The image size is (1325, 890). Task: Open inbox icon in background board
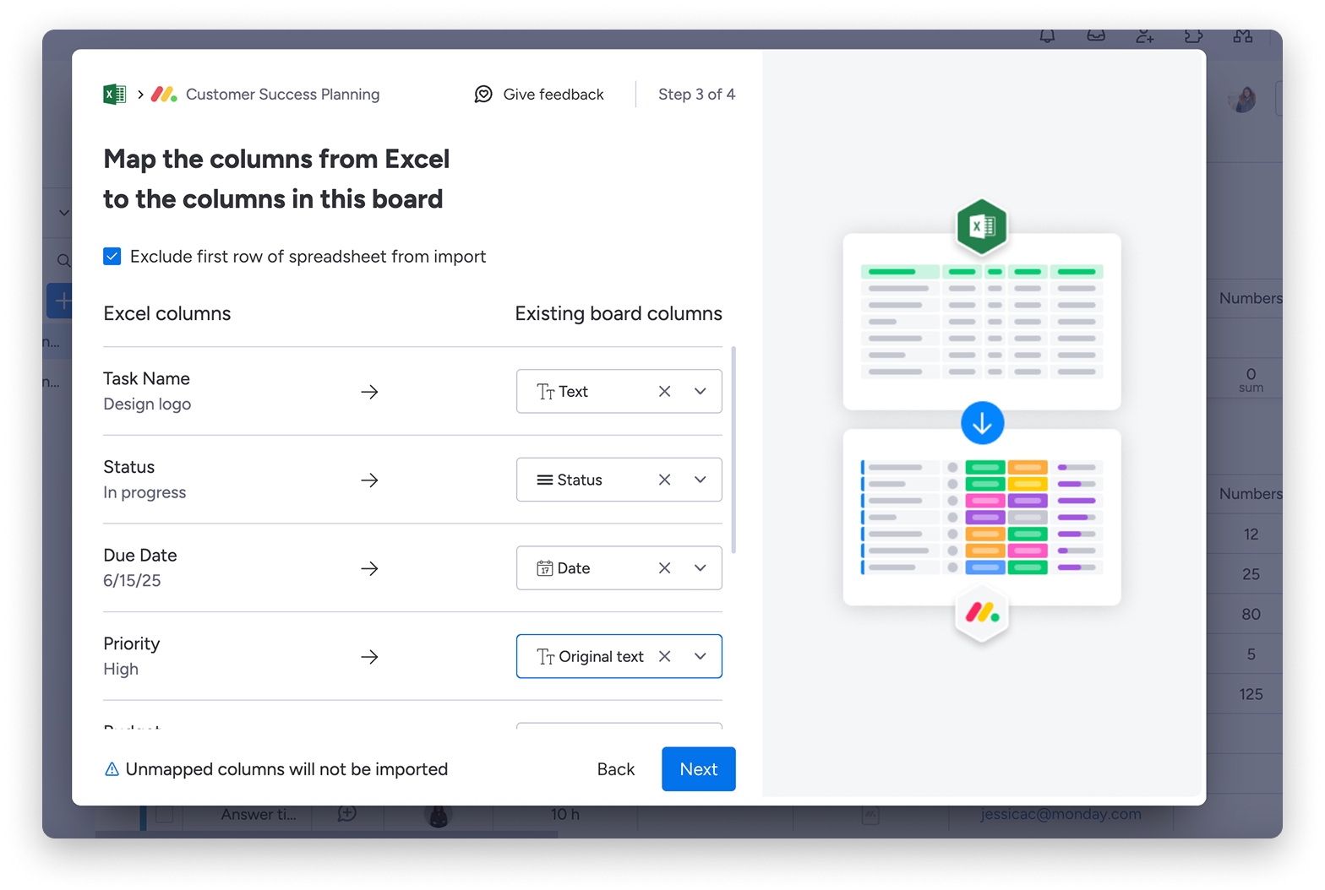1096,35
